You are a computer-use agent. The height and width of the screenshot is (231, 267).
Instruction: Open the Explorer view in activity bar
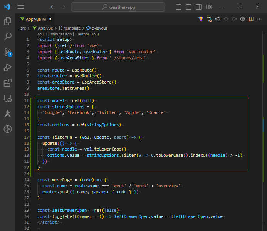tap(7, 21)
